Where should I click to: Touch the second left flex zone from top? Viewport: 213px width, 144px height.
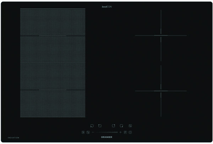tap(53, 49)
